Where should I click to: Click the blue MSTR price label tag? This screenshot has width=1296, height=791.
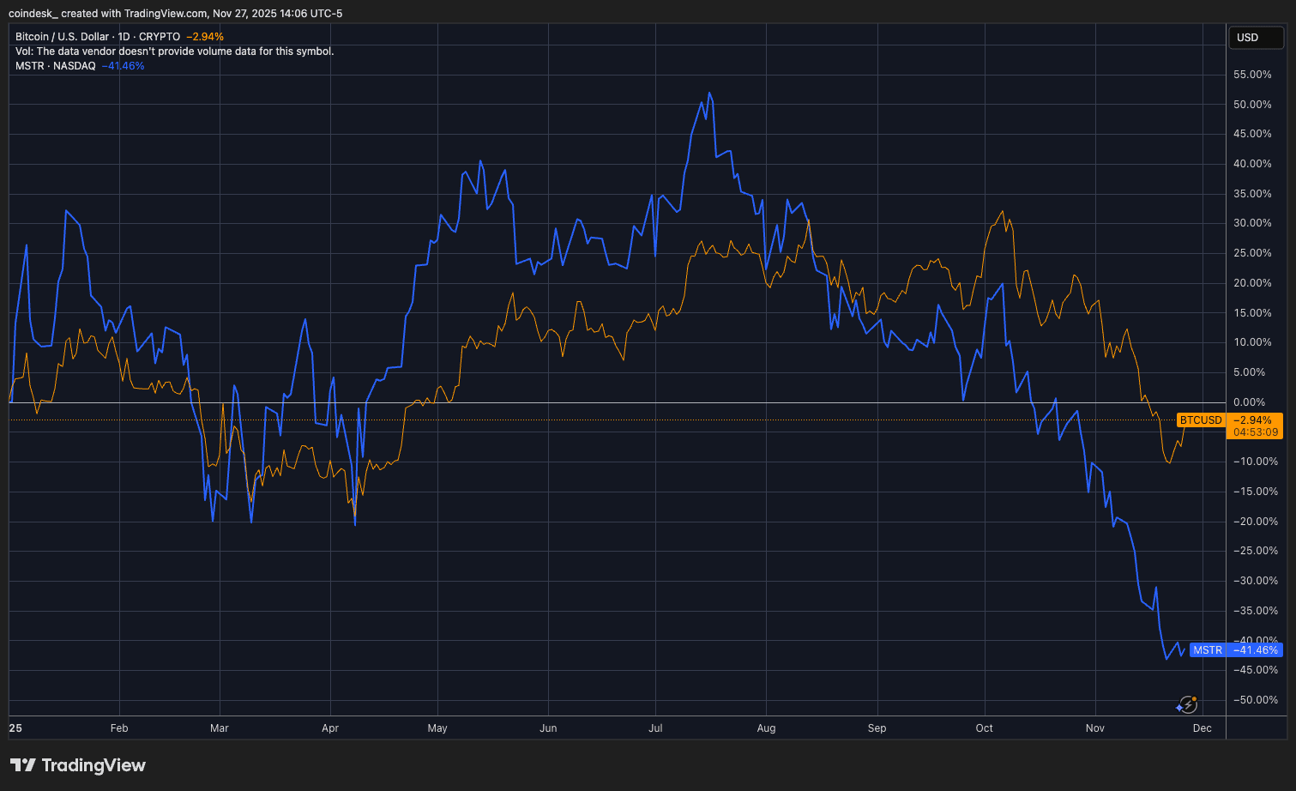coord(1207,650)
